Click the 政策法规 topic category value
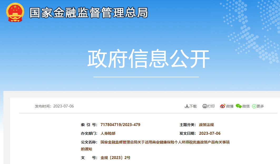This screenshot has height=164, width=280. [x=207, y=125]
